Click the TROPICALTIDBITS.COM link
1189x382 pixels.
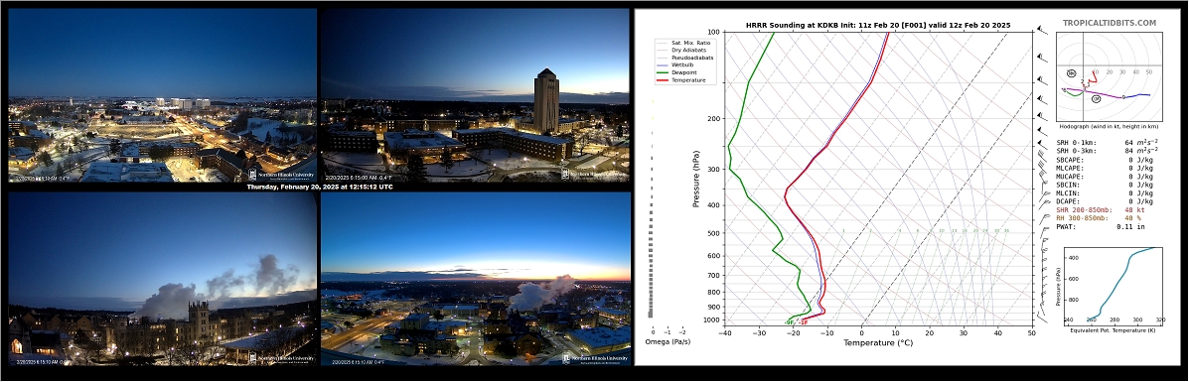coord(1109,24)
